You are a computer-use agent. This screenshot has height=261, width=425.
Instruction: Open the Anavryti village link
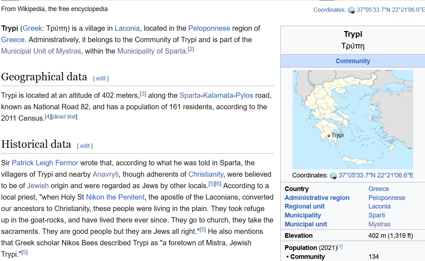click(x=106, y=174)
